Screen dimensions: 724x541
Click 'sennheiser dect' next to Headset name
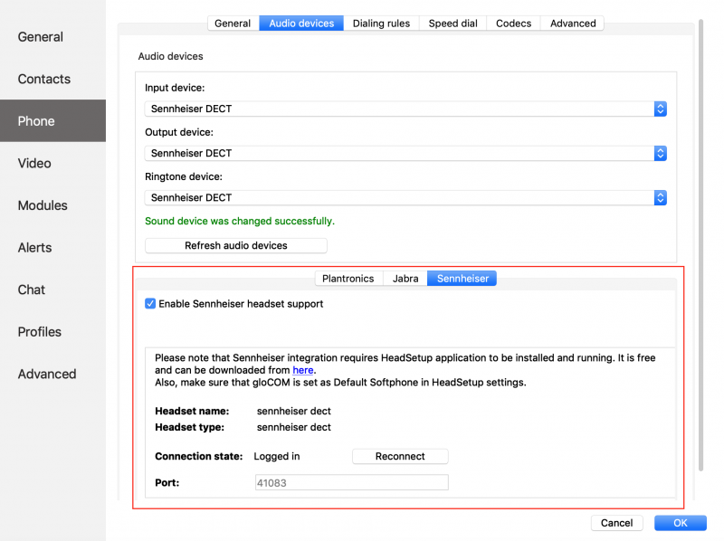pos(293,411)
